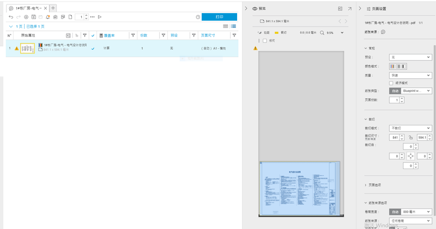Open the preview zoom magnifier icon
436x229 pixels.
click(x=322, y=33)
